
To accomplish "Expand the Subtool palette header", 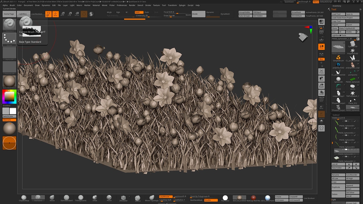I will click(336, 115).
